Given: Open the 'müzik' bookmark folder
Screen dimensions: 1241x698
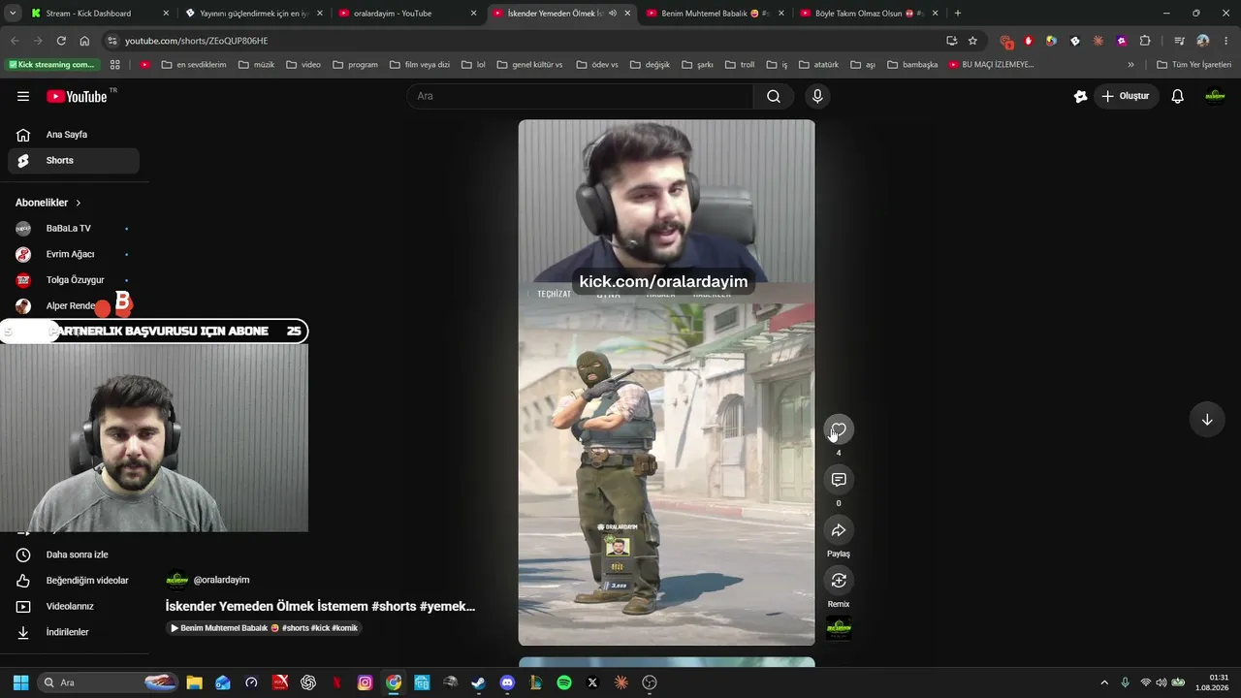Looking at the screenshot, I should (256, 65).
